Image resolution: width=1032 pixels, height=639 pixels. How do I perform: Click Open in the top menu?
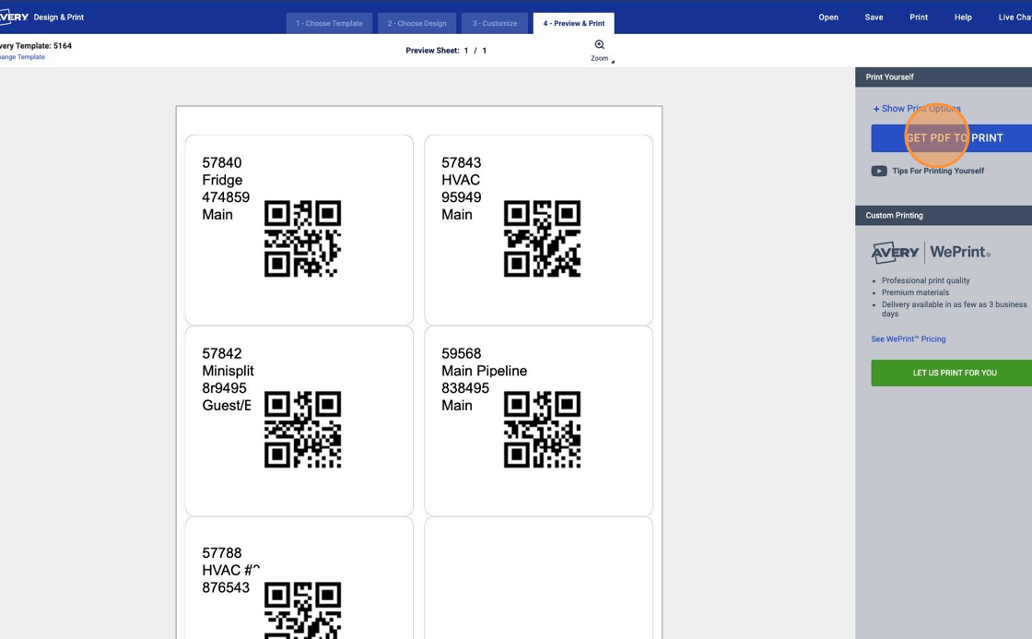[828, 18]
